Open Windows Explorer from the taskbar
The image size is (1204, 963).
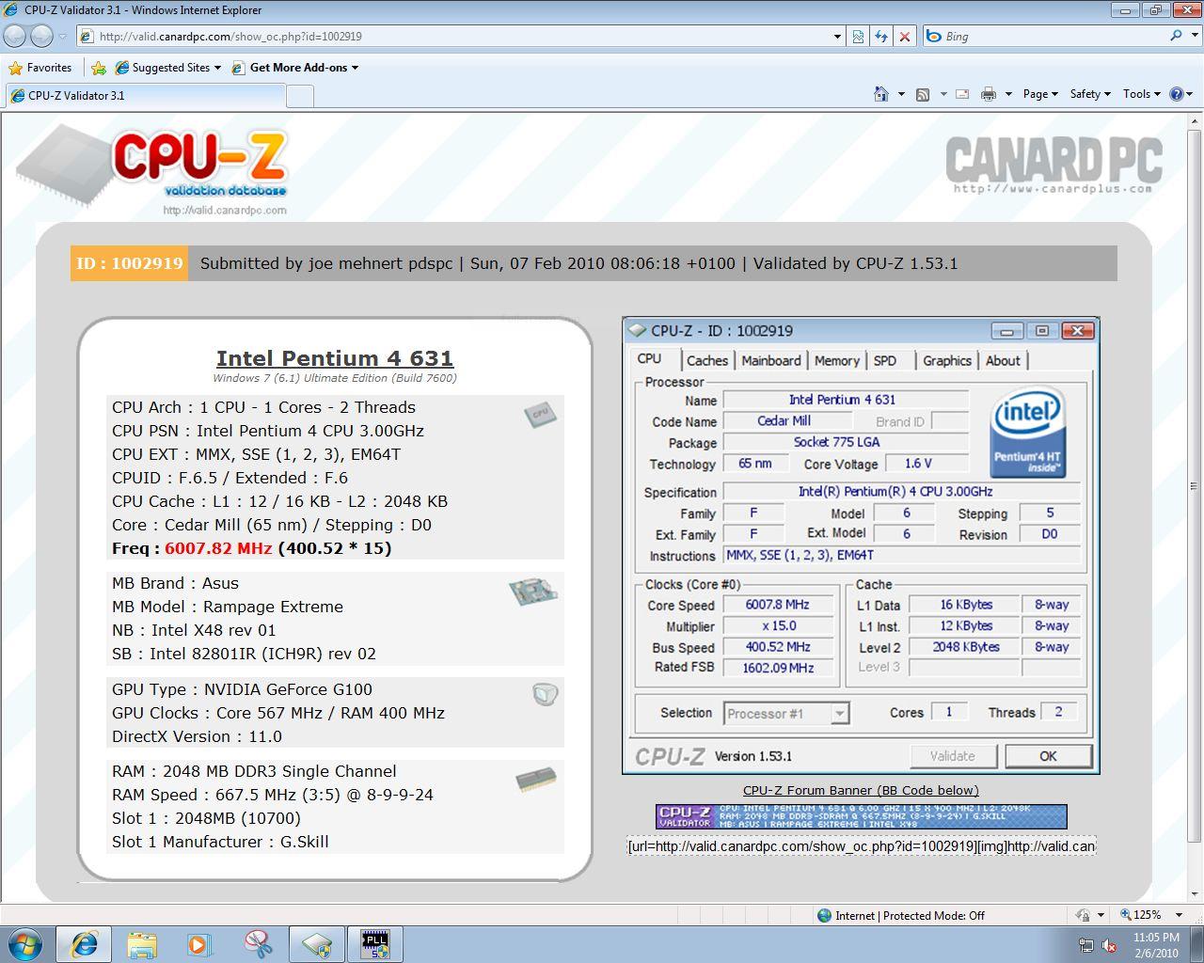click(x=141, y=944)
